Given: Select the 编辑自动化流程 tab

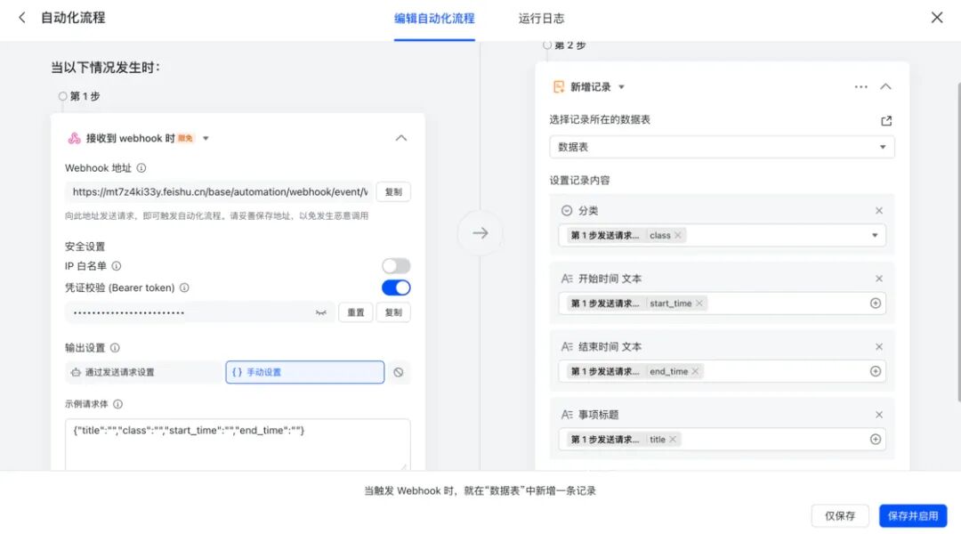Looking at the screenshot, I should click(434, 19).
